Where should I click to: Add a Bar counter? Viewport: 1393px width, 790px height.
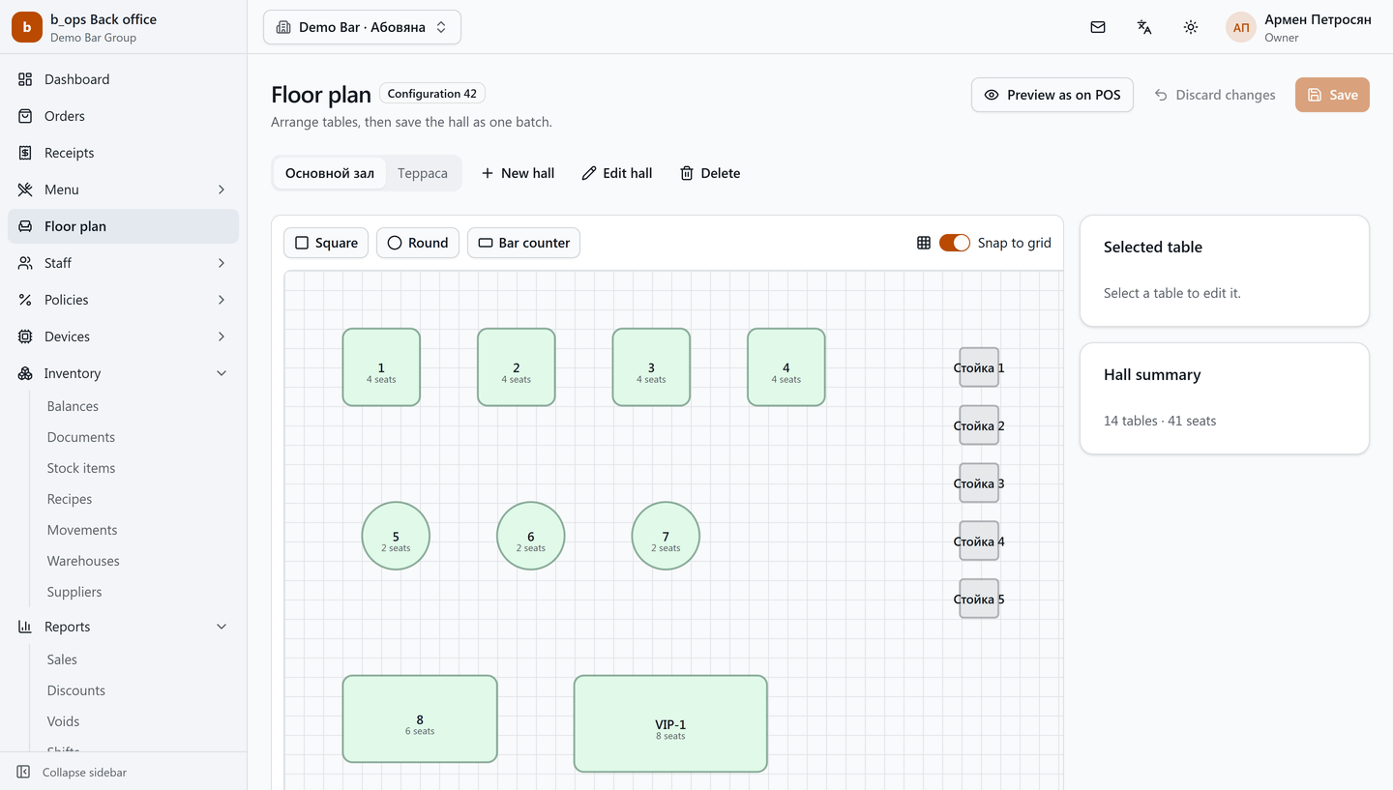tap(523, 243)
